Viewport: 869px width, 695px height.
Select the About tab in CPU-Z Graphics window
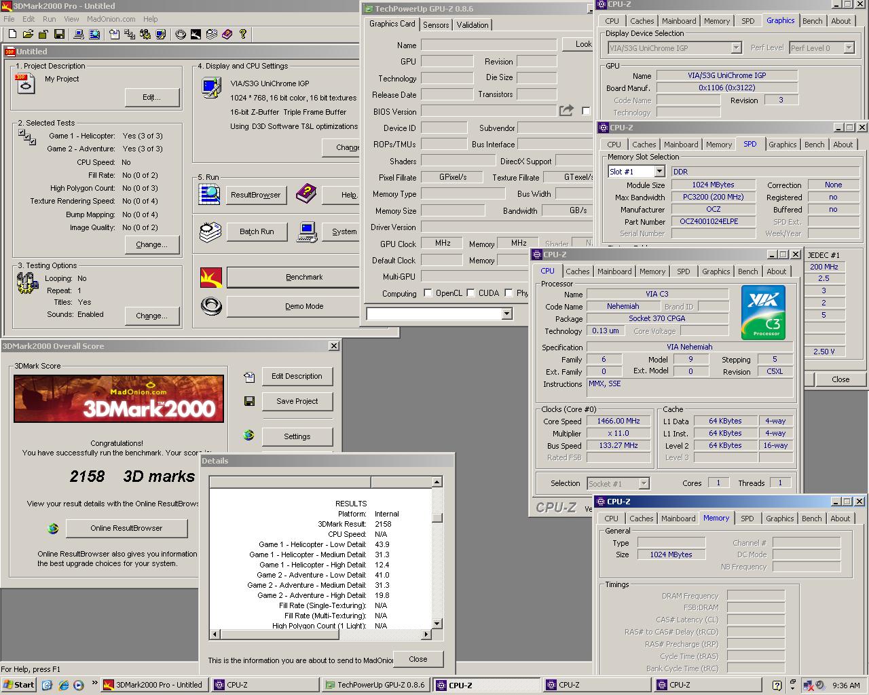pyautogui.click(x=841, y=21)
